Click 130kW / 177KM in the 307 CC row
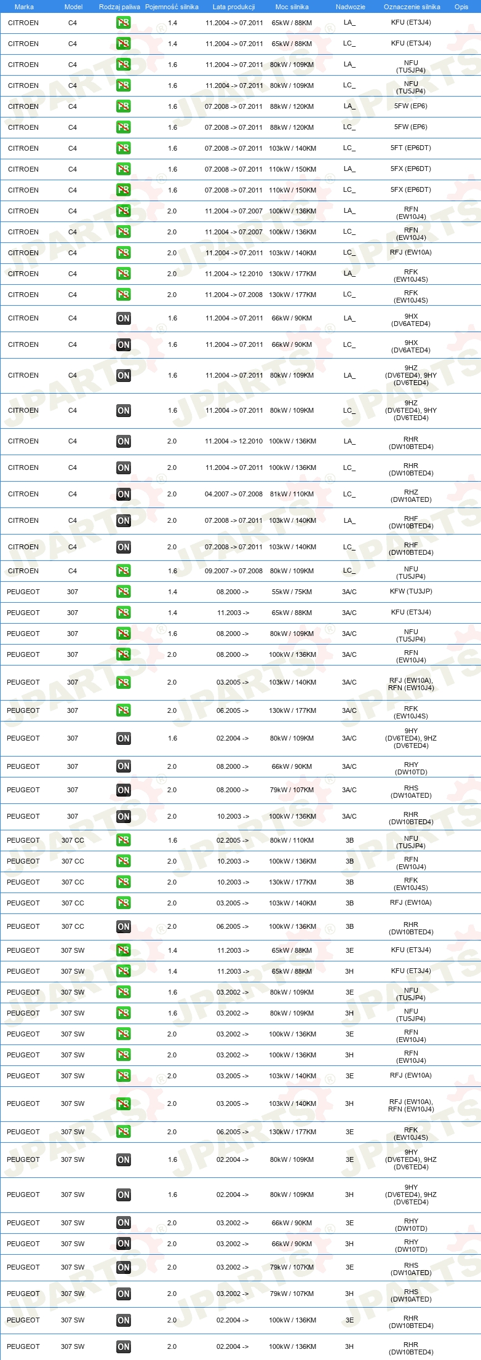 coord(292,883)
